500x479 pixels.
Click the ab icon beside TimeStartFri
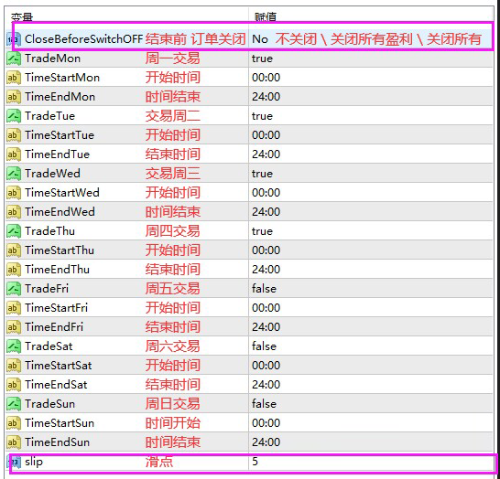click(x=14, y=308)
